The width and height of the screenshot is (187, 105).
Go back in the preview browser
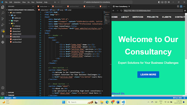113,11
